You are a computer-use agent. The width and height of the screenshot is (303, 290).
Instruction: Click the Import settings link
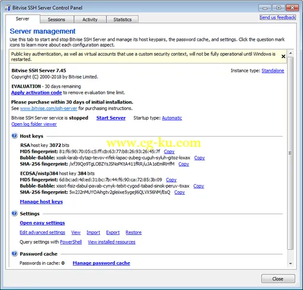click(94, 233)
